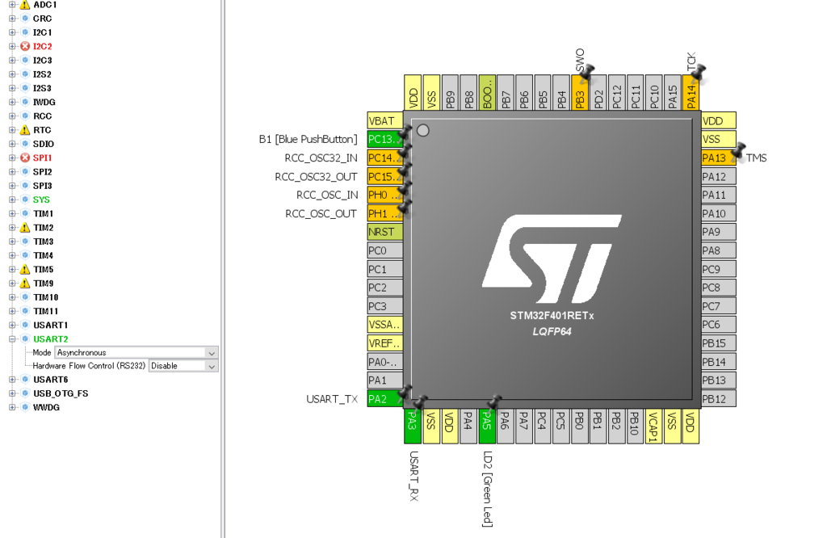Image resolution: width=827 pixels, height=538 pixels.
Task: Select pin PA2 USART_TX
Action: pyautogui.click(x=385, y=399)
